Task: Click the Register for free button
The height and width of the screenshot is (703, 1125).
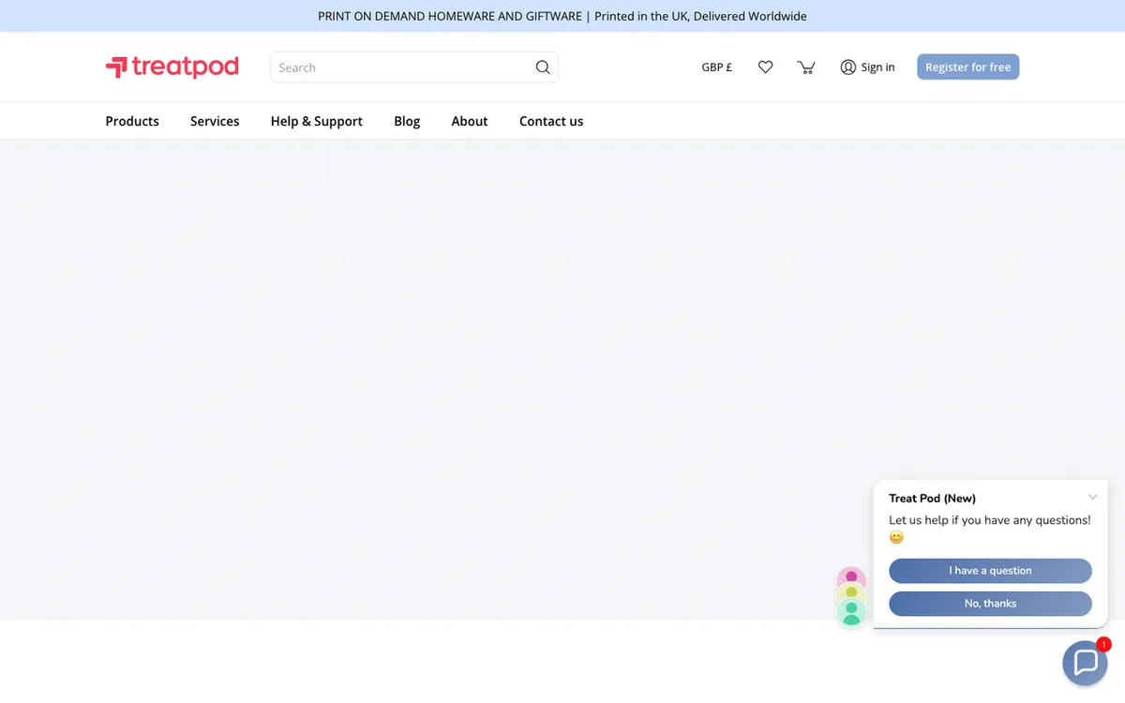Action: point(967,67)
